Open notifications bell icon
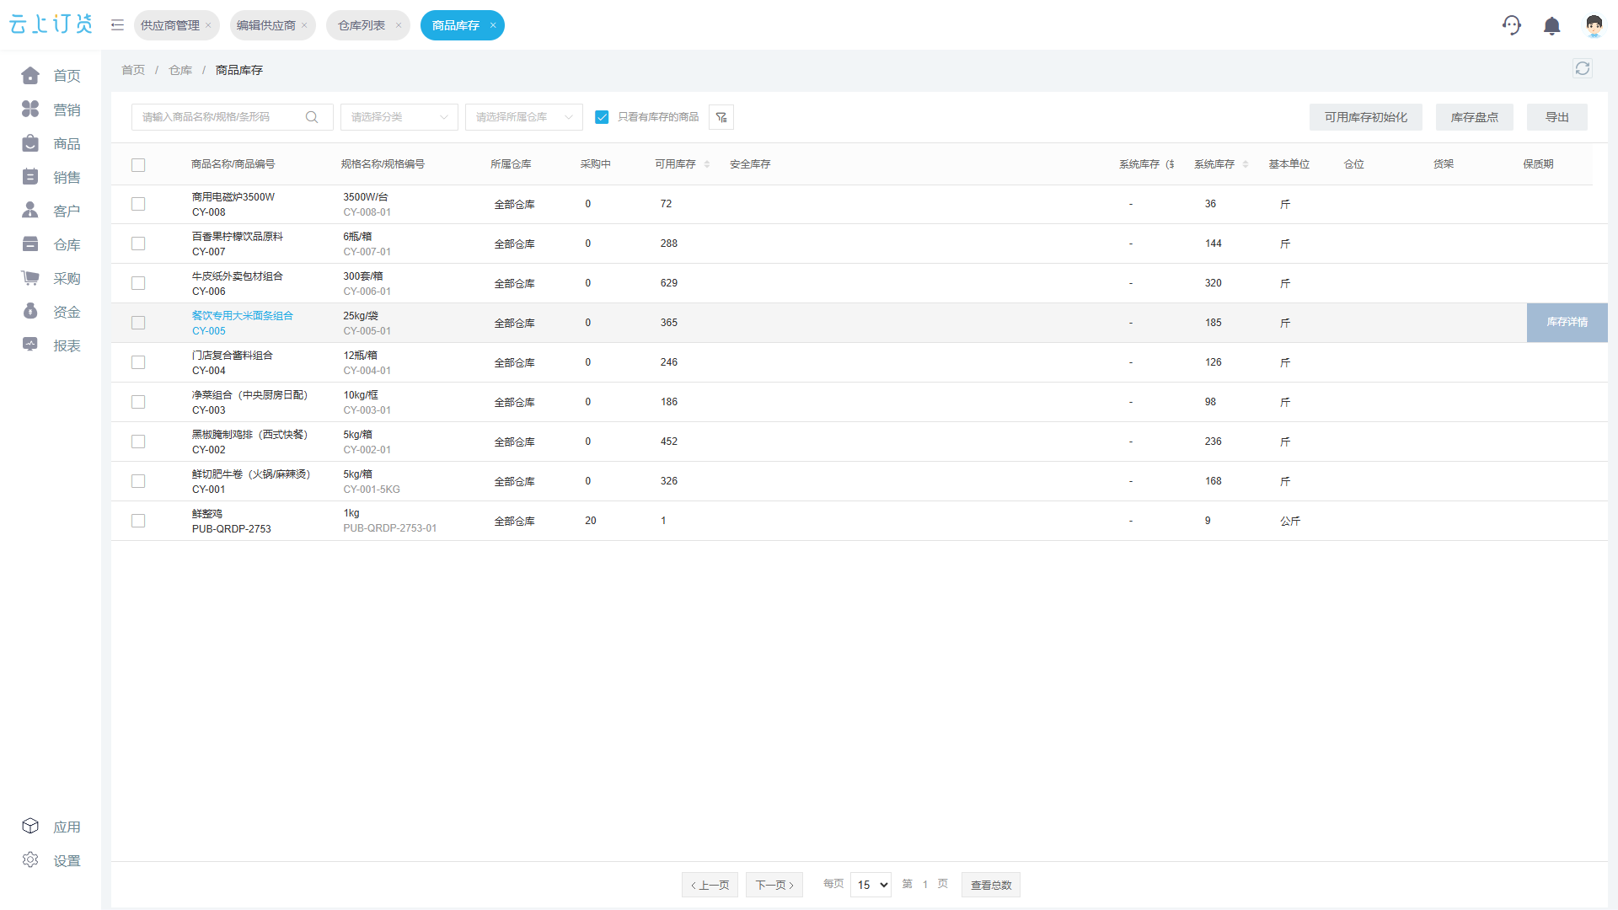Screen dimensions: 1618x910 [x=1551, y=26]
